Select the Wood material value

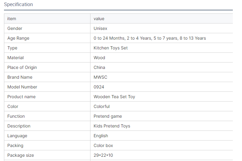tap(99, 58)
